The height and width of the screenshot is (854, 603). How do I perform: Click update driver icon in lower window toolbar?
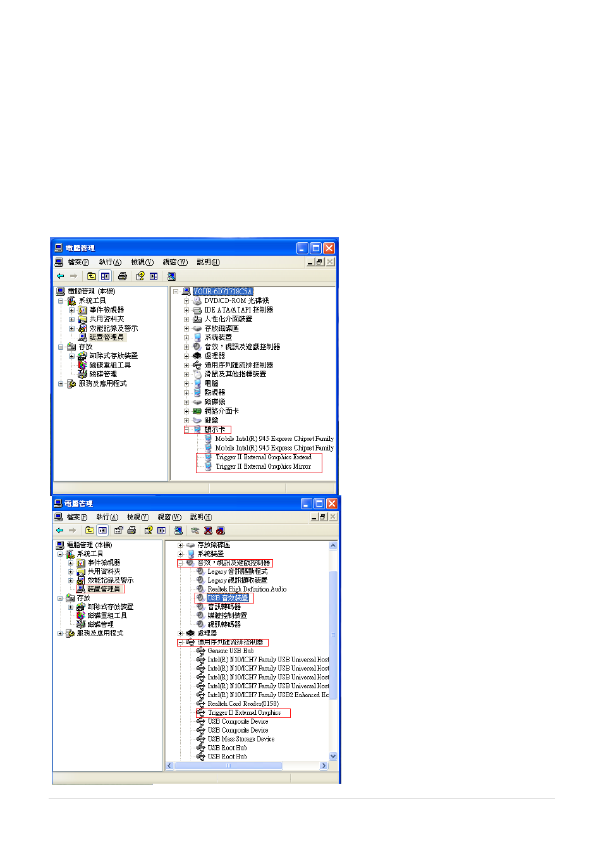click(x=195, y=530)
